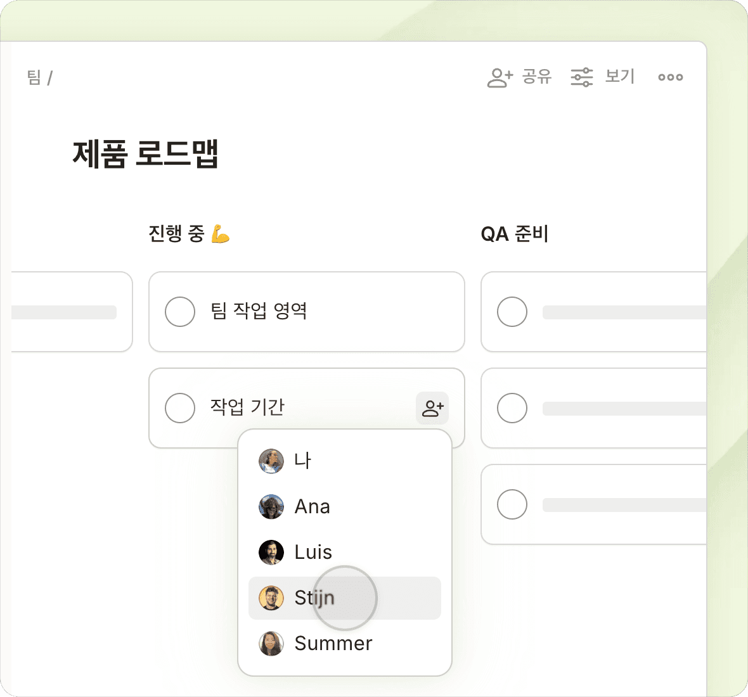
Task: Click Luis's avatar picture
Action: click(x=271, y=553)
